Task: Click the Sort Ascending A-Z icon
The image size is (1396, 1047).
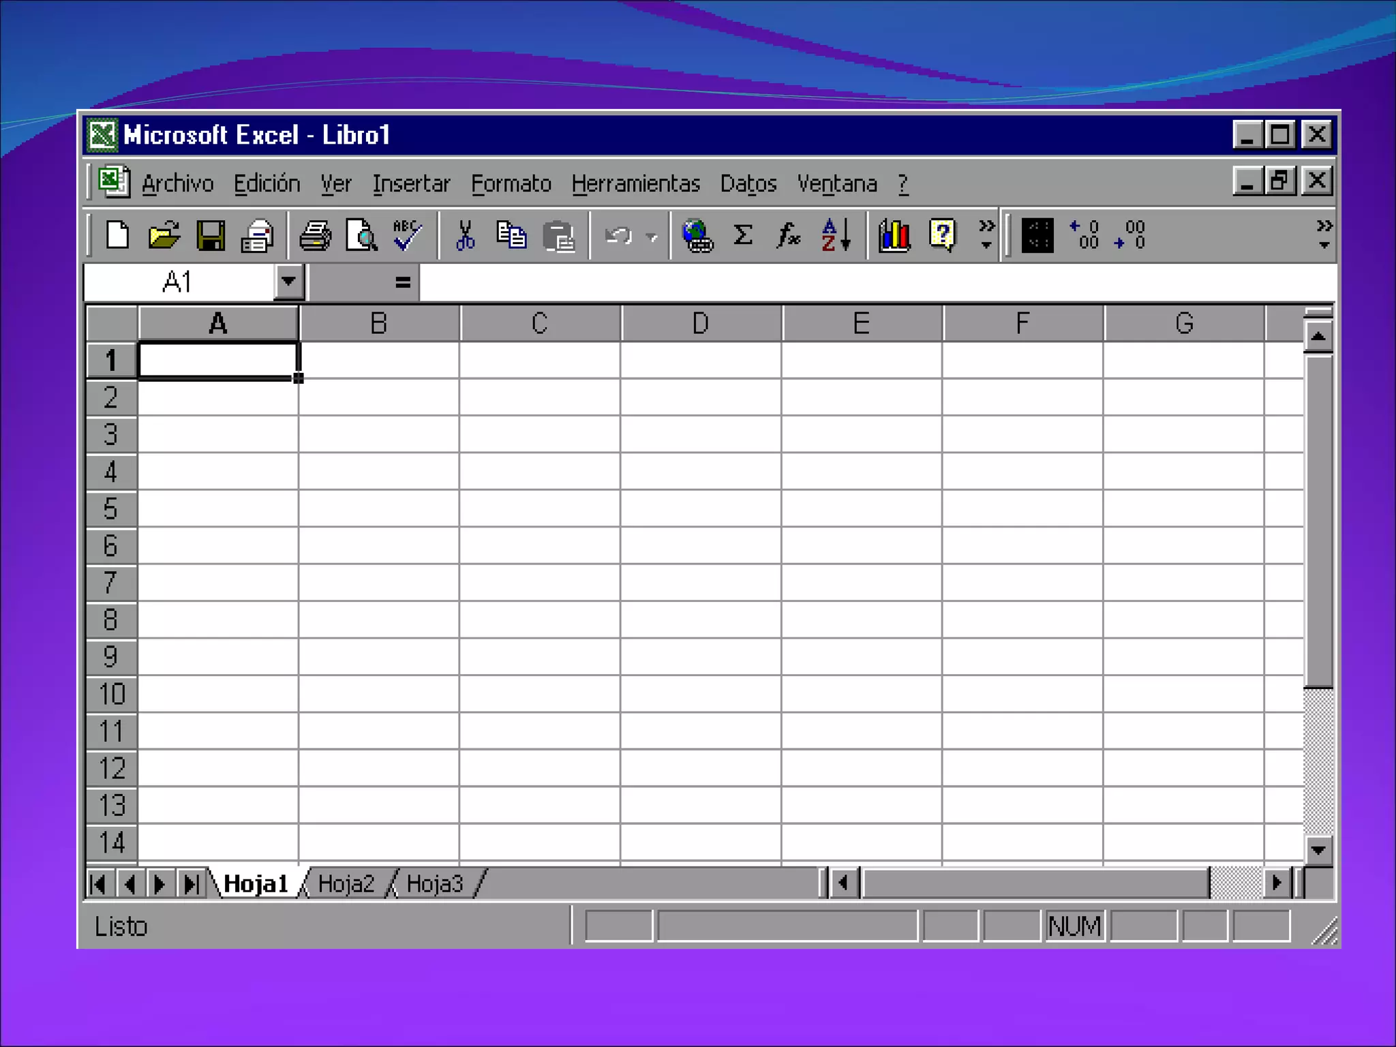Action: pyautogui.click(x=836, y=236)
